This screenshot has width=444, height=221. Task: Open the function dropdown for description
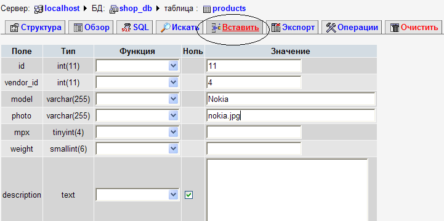pyautogui.click(x=137, y=195)
